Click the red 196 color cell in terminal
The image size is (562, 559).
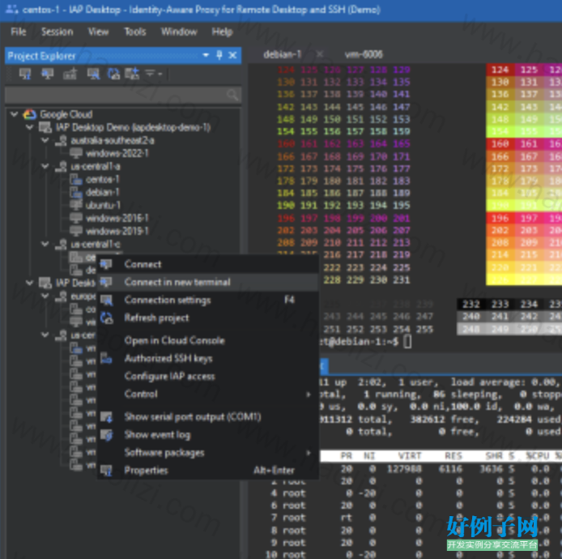500,219
